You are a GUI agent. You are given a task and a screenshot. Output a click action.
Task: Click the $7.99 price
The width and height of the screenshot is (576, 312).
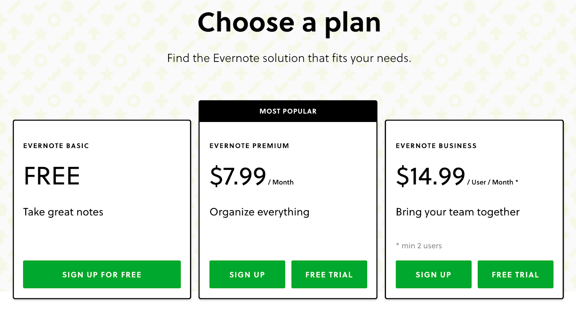point(238,176)
